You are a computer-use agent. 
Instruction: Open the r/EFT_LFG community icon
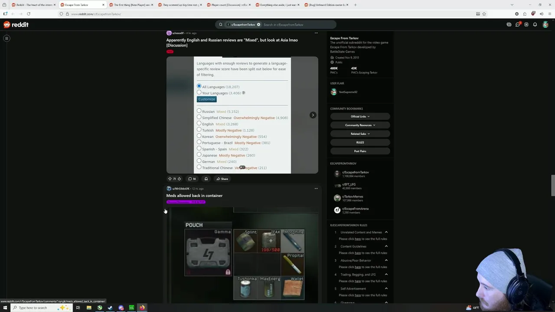(337, 186)
